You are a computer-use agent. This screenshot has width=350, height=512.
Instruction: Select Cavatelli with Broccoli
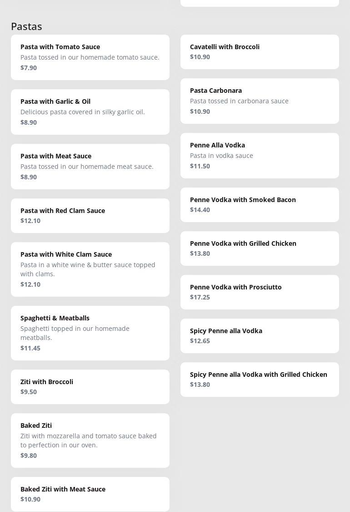pyautogui.click(x=260, y=52)
